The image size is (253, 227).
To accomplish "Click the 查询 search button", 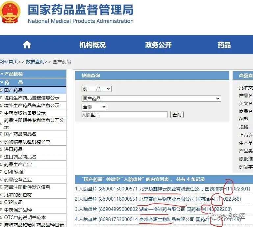I will (177, 115).
